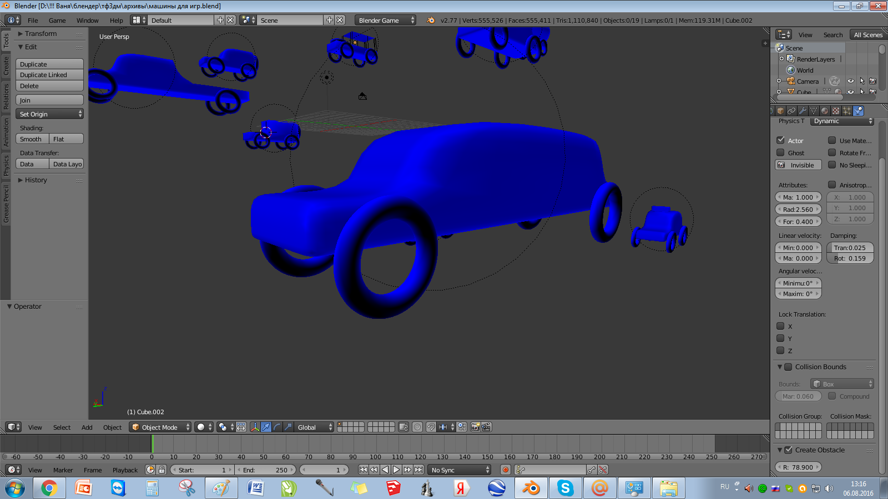
Task: Open the Object properties tab (orange cube icon)
Action: coord(781,111)
